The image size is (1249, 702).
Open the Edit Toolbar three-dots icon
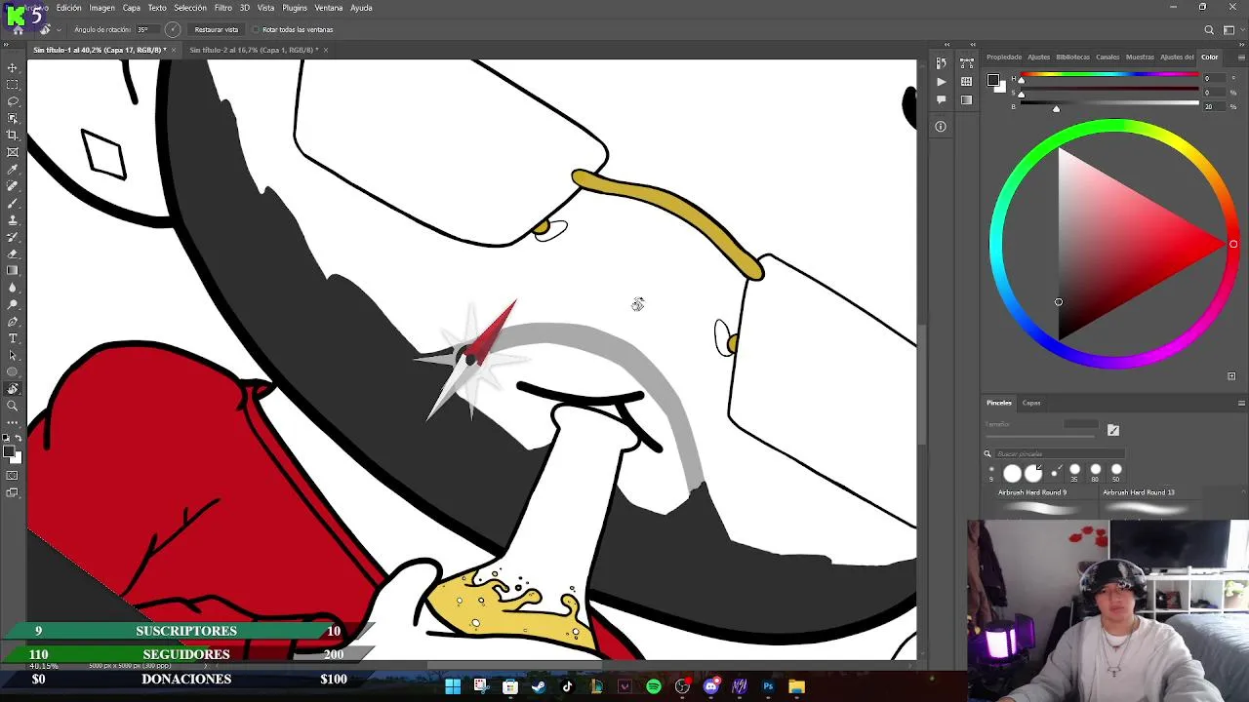pyautogui.click(x=13, y=422)
